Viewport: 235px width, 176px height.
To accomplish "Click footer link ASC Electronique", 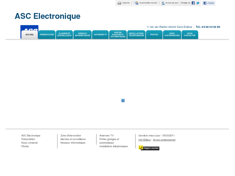I will point(31,136).
